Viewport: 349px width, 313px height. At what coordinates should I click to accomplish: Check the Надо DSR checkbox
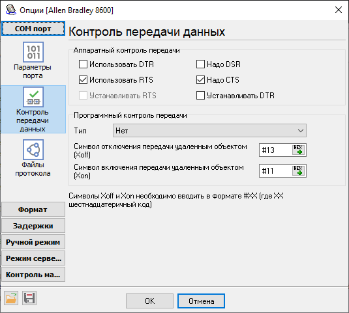point(200,64)
